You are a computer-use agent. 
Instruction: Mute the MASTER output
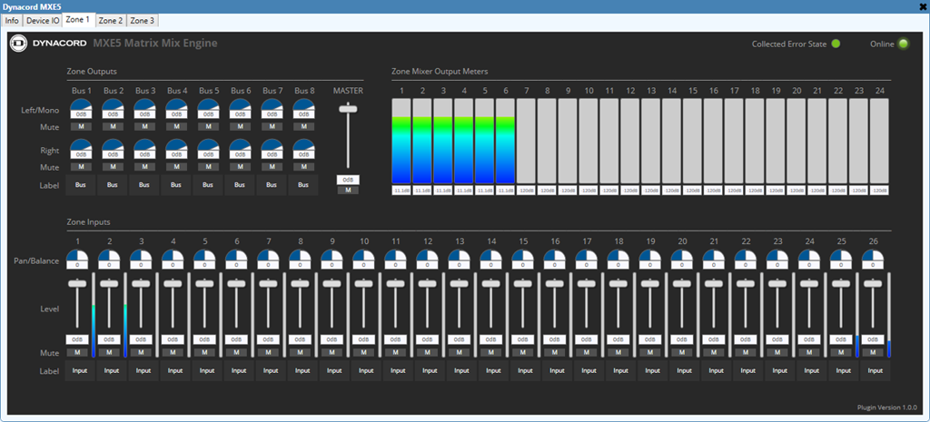[x=348, y=190]
